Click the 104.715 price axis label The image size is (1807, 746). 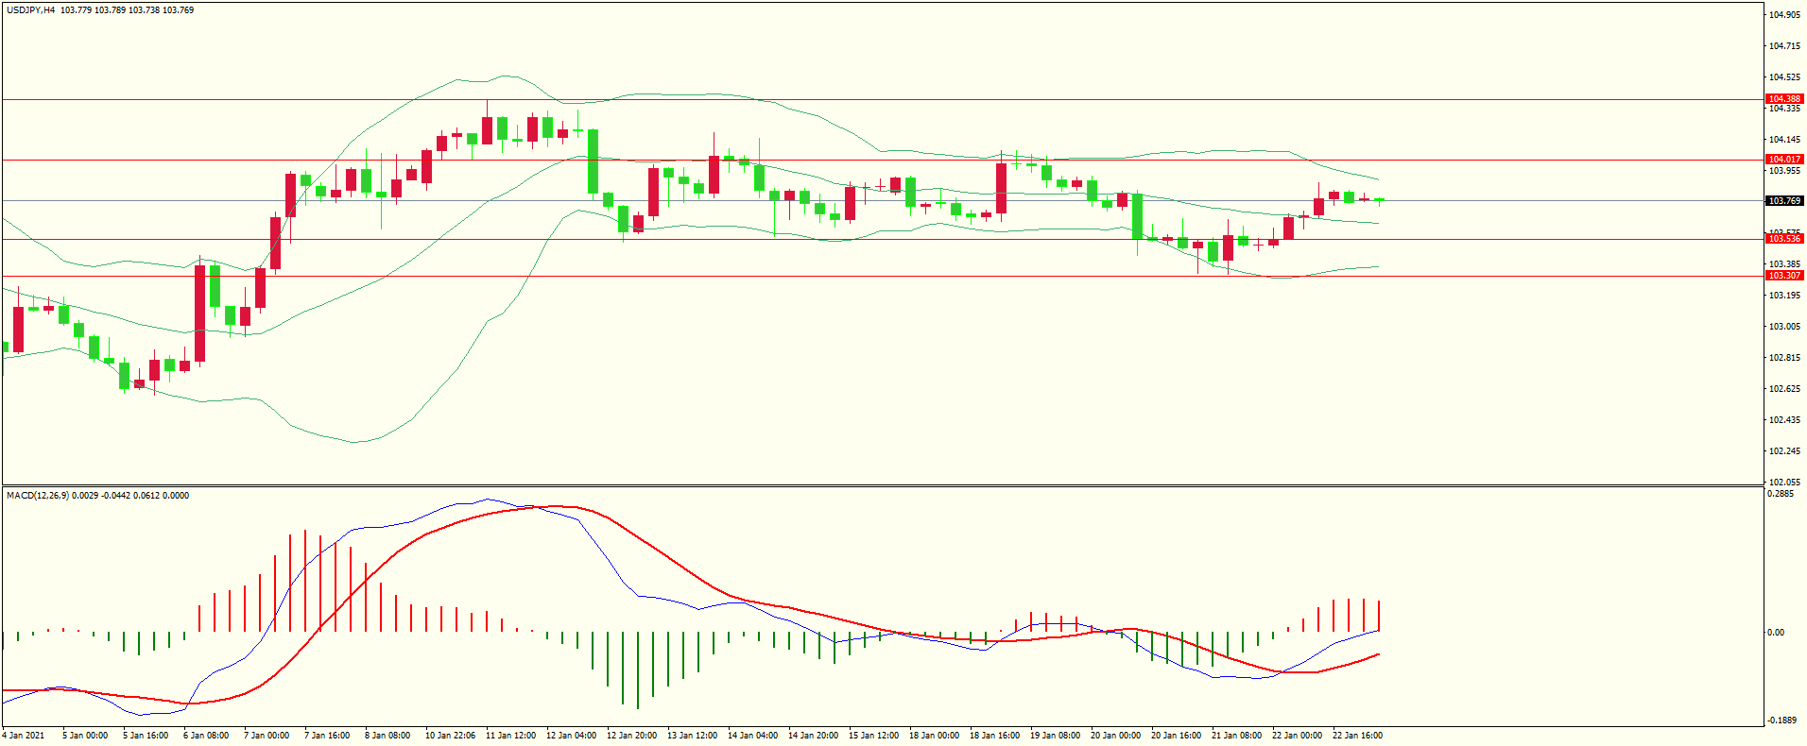(1784, 46)
